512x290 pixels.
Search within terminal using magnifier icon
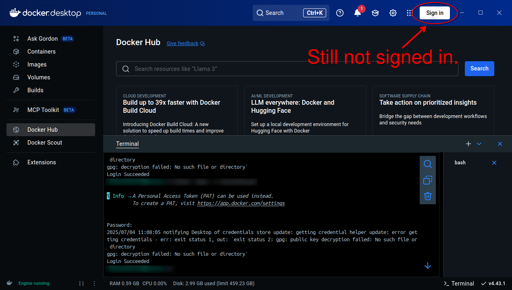click(x=428, y=164)
